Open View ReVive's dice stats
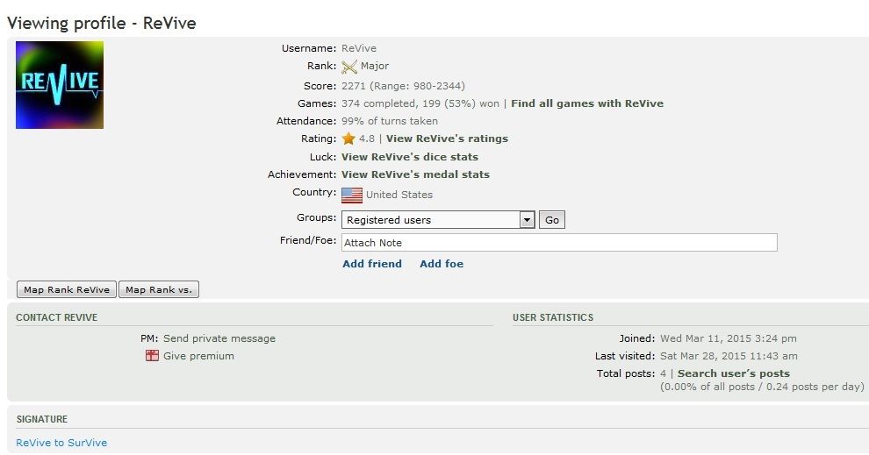This screenshot has width=869, height=455. click(410, 157)
